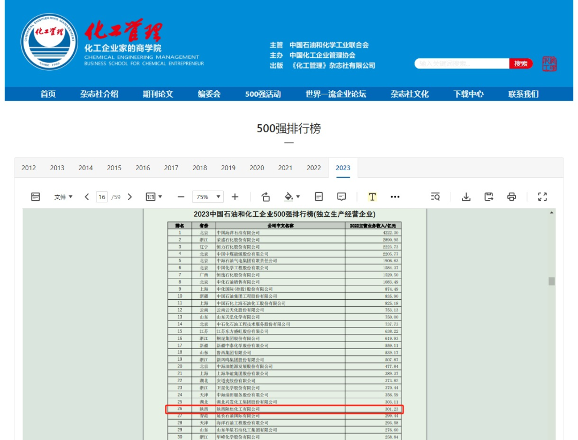Click the 陕西陕焦化工有限公司 cell
578x440 pixels.
point(280,409)
